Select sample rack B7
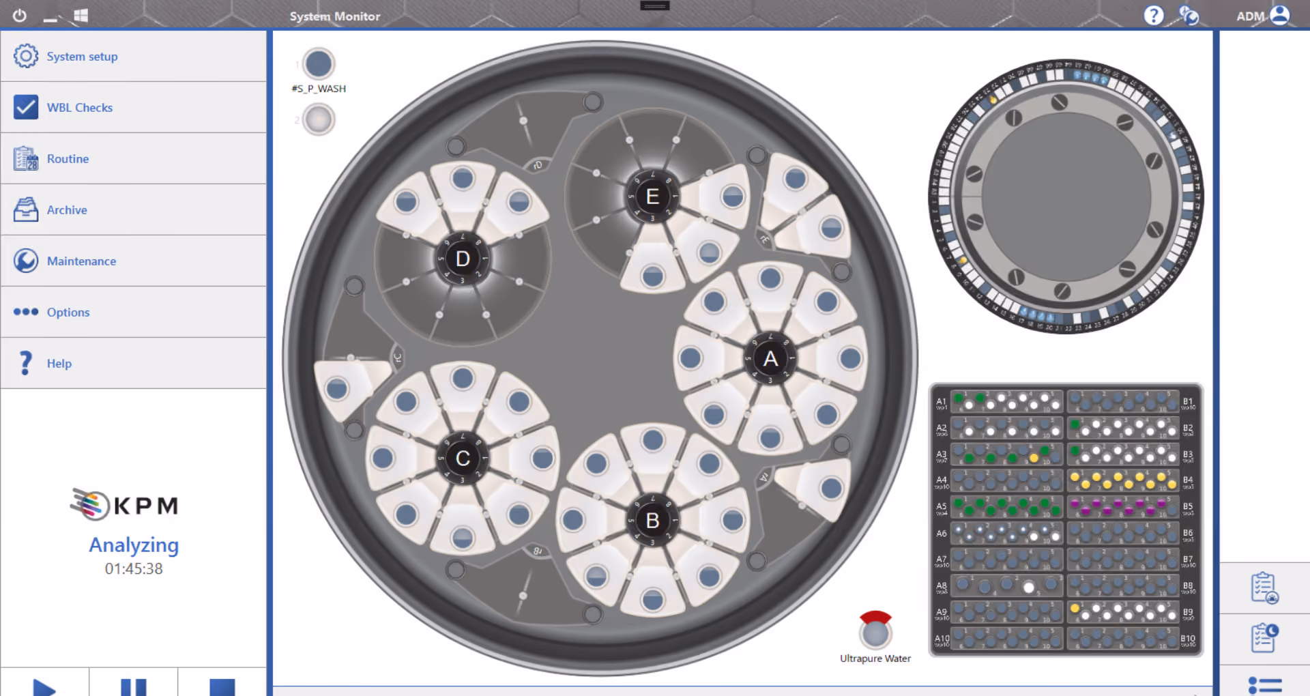The image size is (1310, 696). point(1123,560)
